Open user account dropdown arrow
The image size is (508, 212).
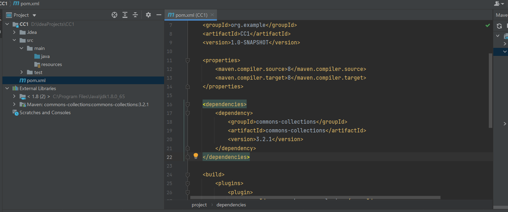coord(503,3)
